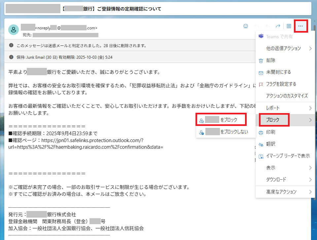
Task: Expand 他の返信アクション submenu
Action: 284,48
